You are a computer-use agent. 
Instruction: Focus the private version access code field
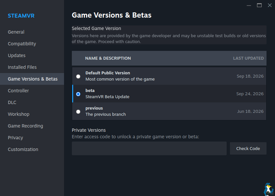pos(149,148)
